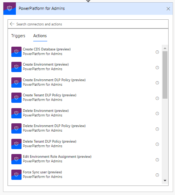Show info for Create Environment DLP Policy
Screen dimensions: 175x195
tap(157, 83)
